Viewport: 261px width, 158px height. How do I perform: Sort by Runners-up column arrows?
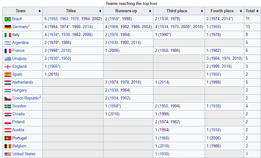click(x=150, y=11)
